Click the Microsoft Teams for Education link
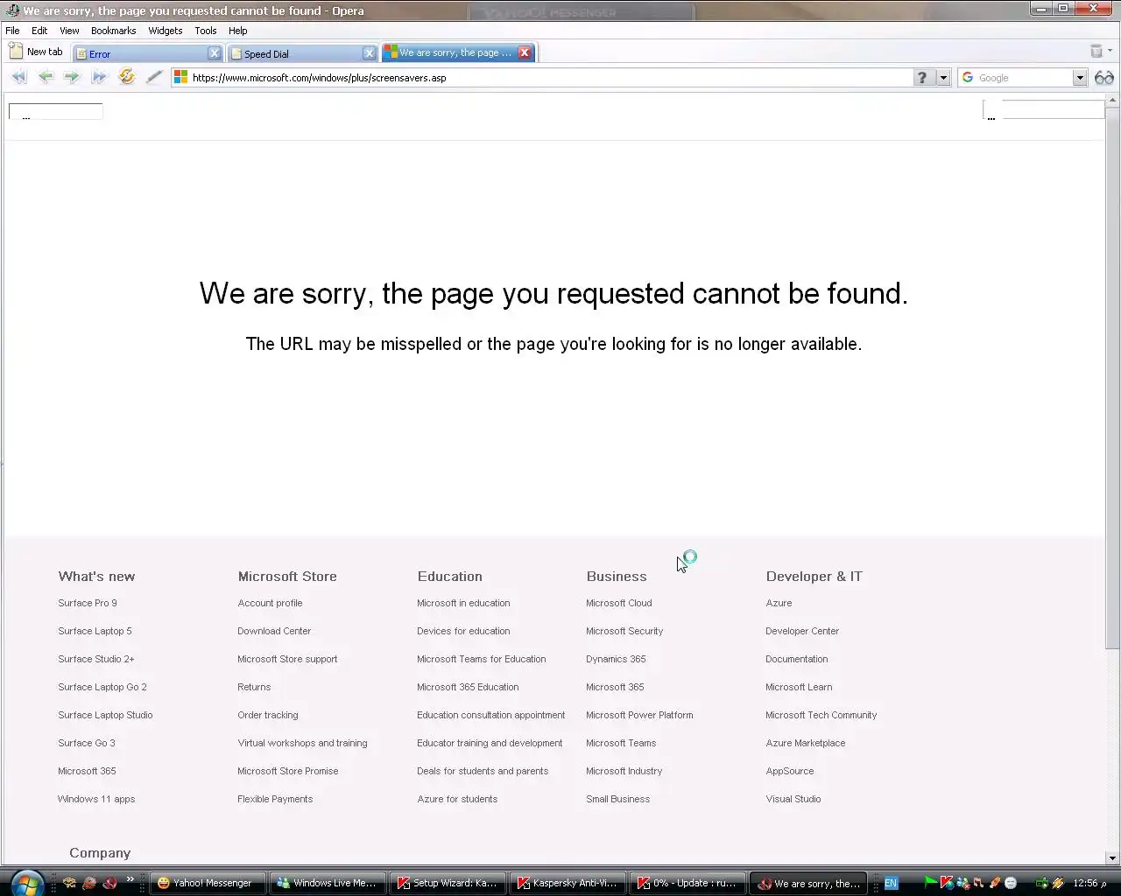This screenshot has height=896, width=1121. 481,659
